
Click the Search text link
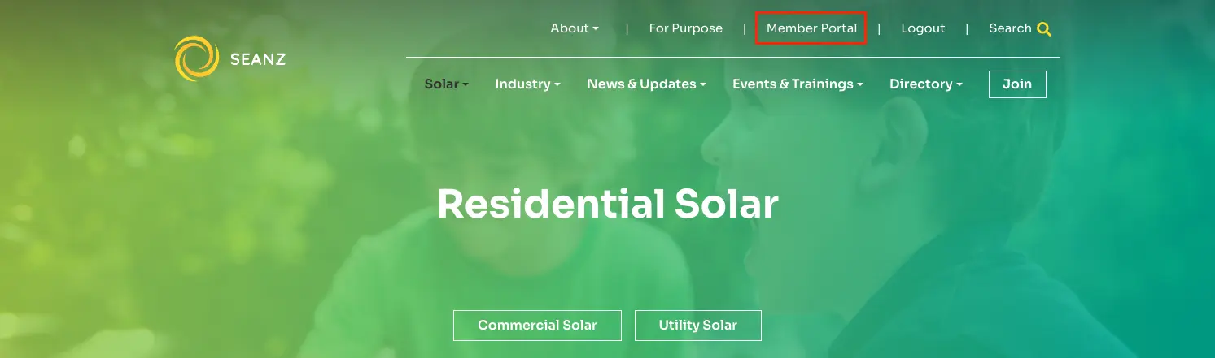click(1010, 28)
